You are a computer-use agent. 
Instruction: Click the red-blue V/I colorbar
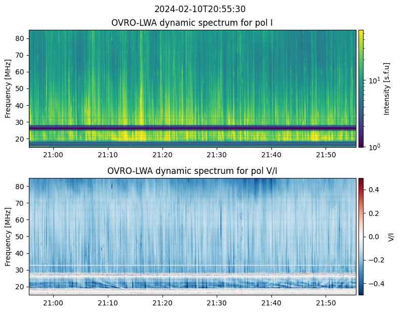click(x=361, y=236)
